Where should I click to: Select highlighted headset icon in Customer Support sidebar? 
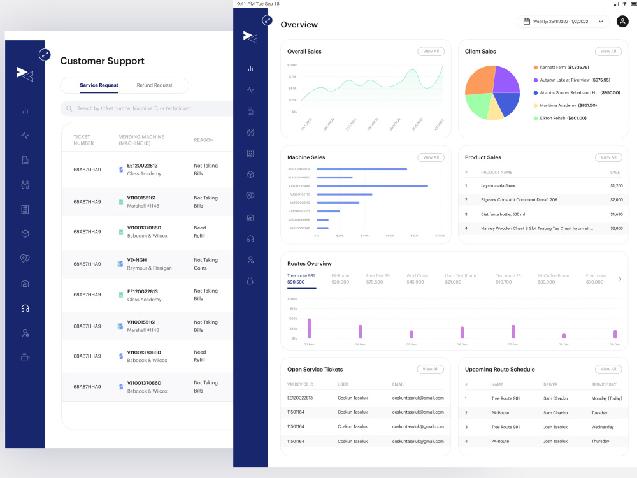pos(25,308)
